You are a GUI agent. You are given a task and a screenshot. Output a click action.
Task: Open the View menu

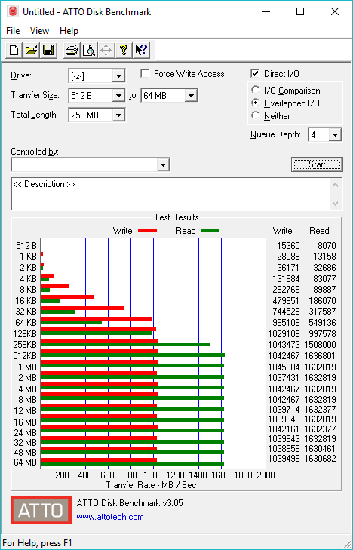[39, 31]
